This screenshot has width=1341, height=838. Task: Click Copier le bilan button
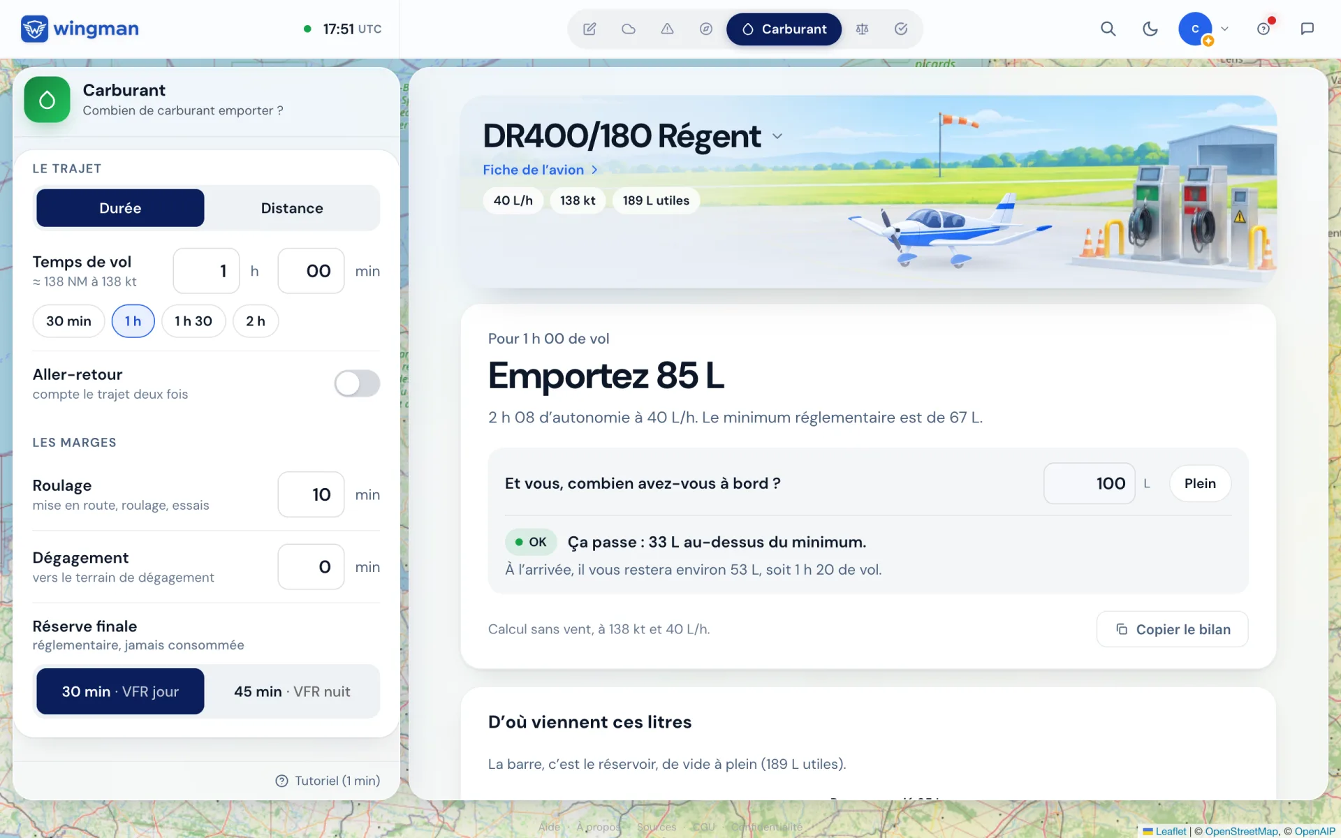(x=1172, y=629)
